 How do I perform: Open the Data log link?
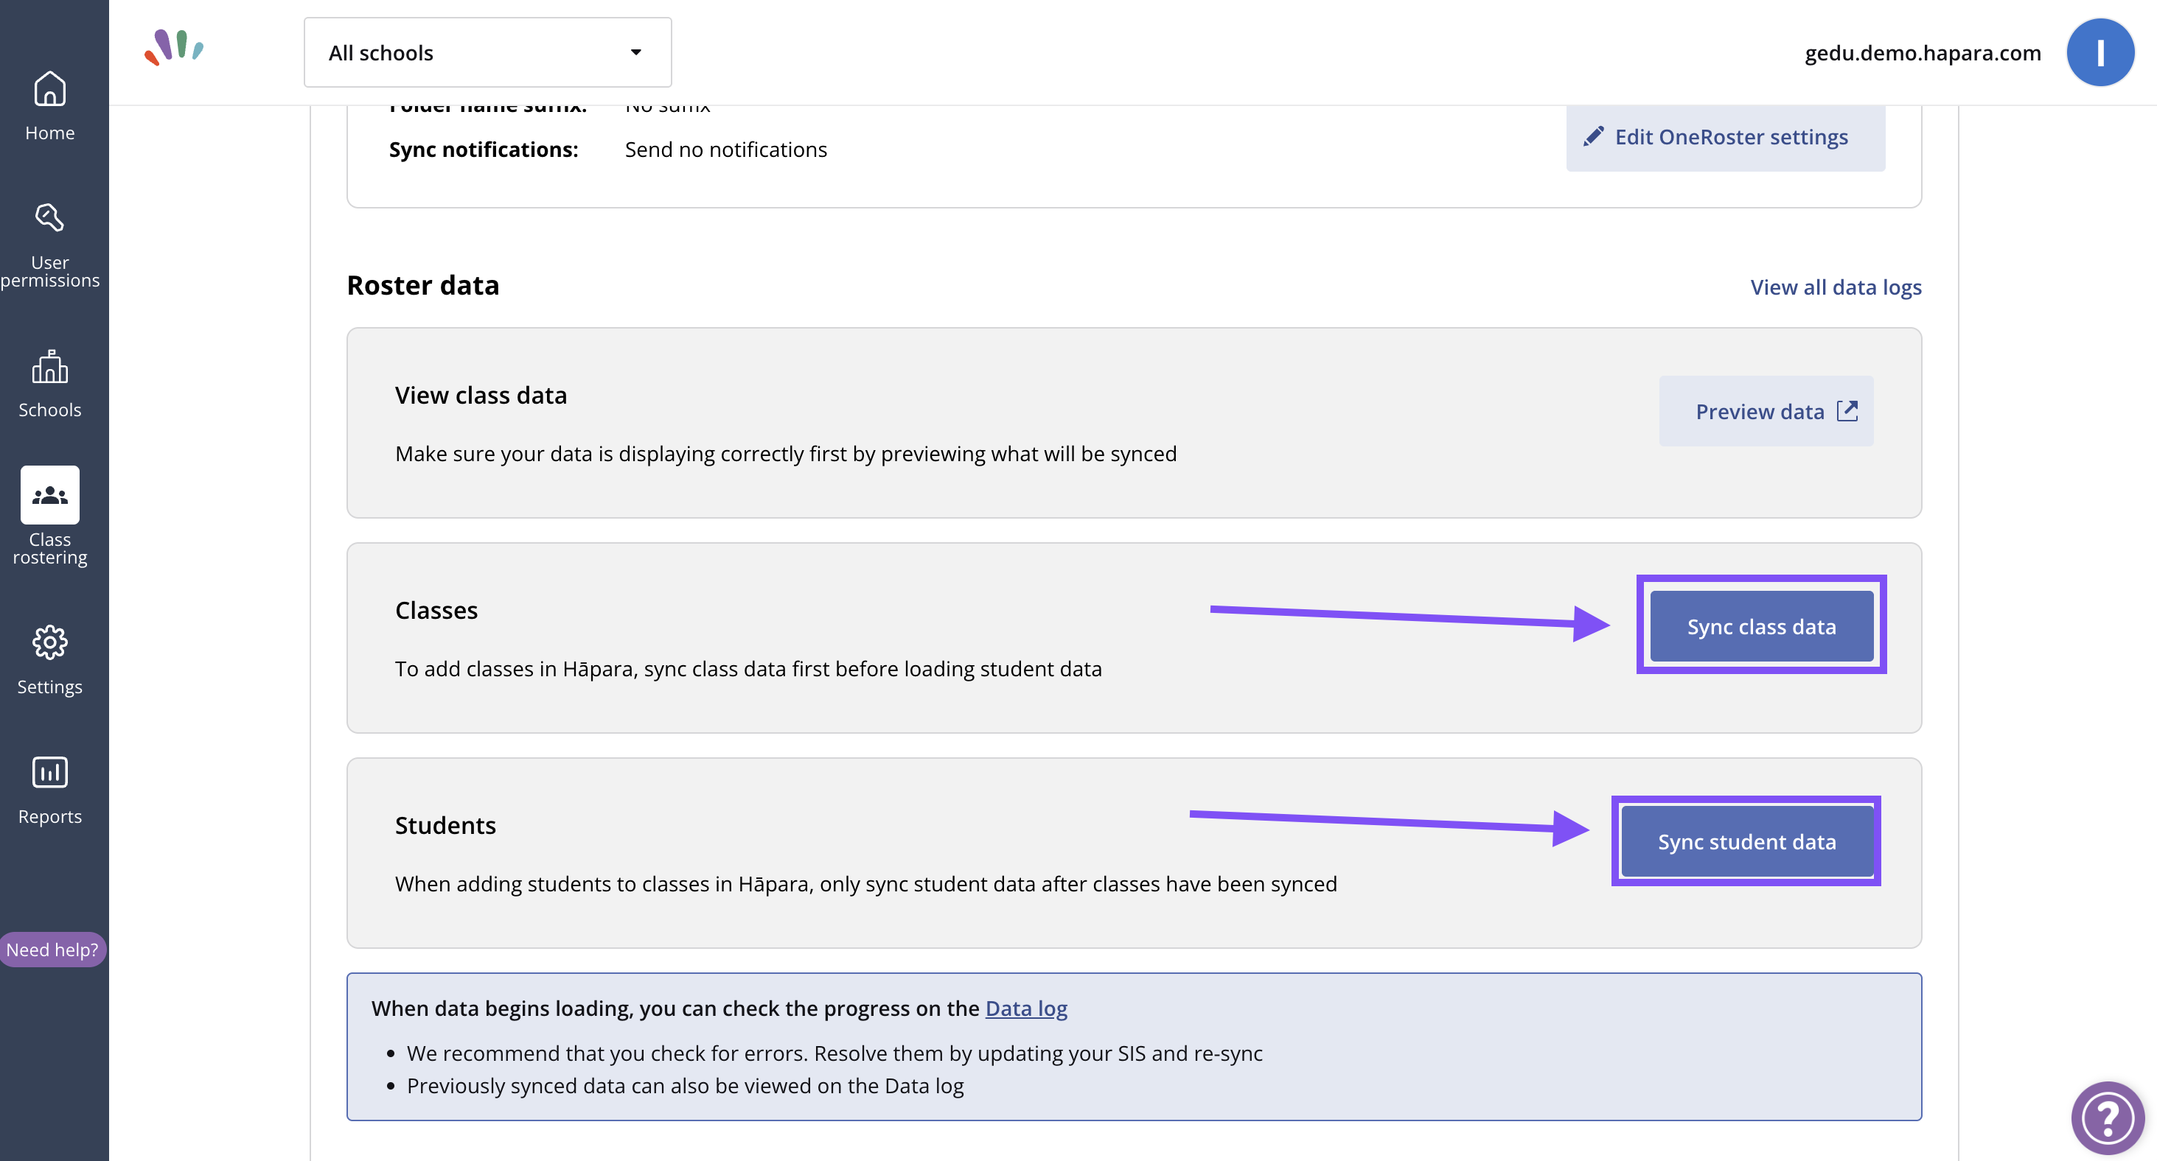[x=1025, y=1008]
